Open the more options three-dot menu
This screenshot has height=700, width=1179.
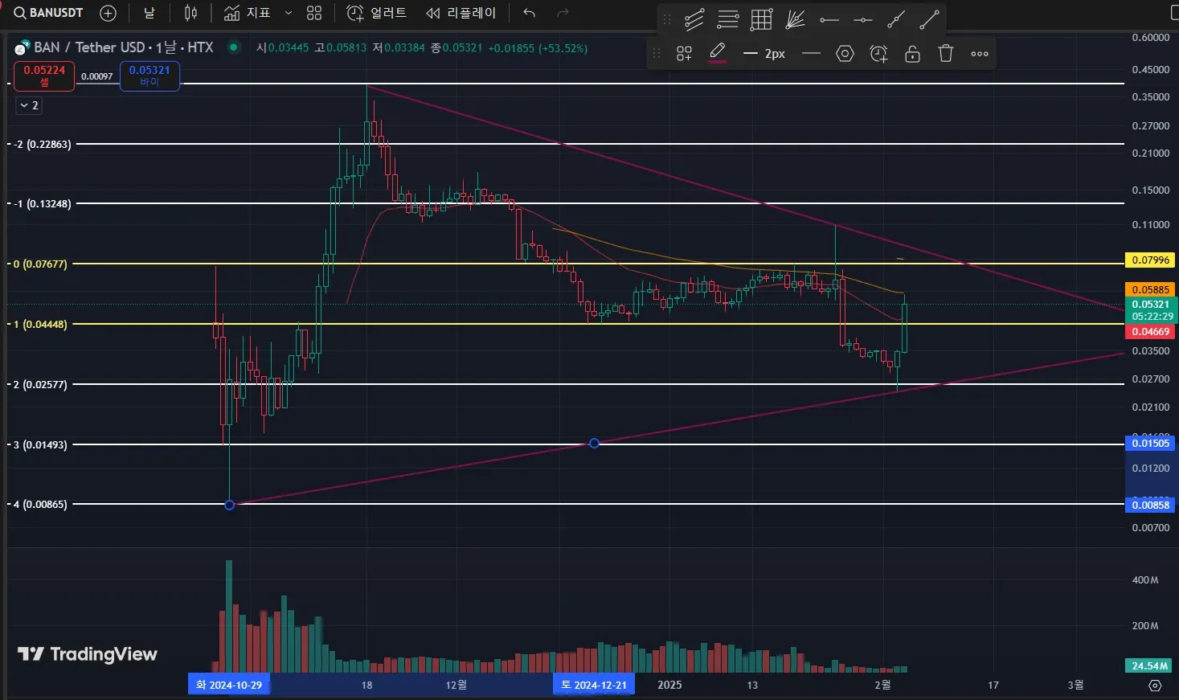pos(980,54)
